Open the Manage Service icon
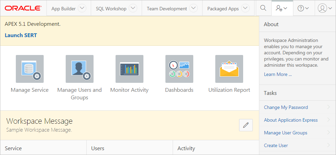This screenshot has height=155, width=336. 30,69
